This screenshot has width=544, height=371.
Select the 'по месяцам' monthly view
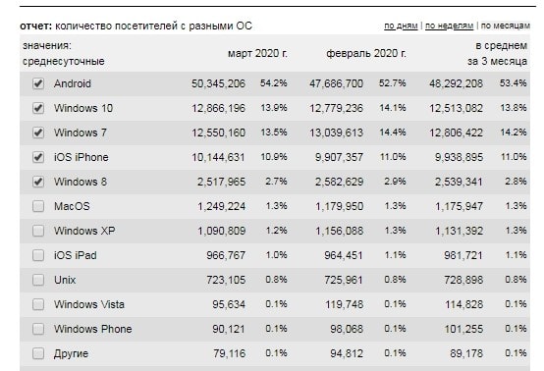click(x=505, y=26)
